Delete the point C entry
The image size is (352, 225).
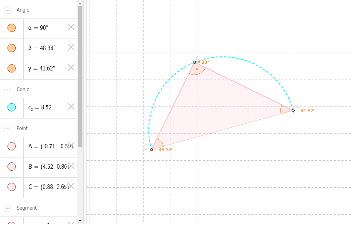71,186
